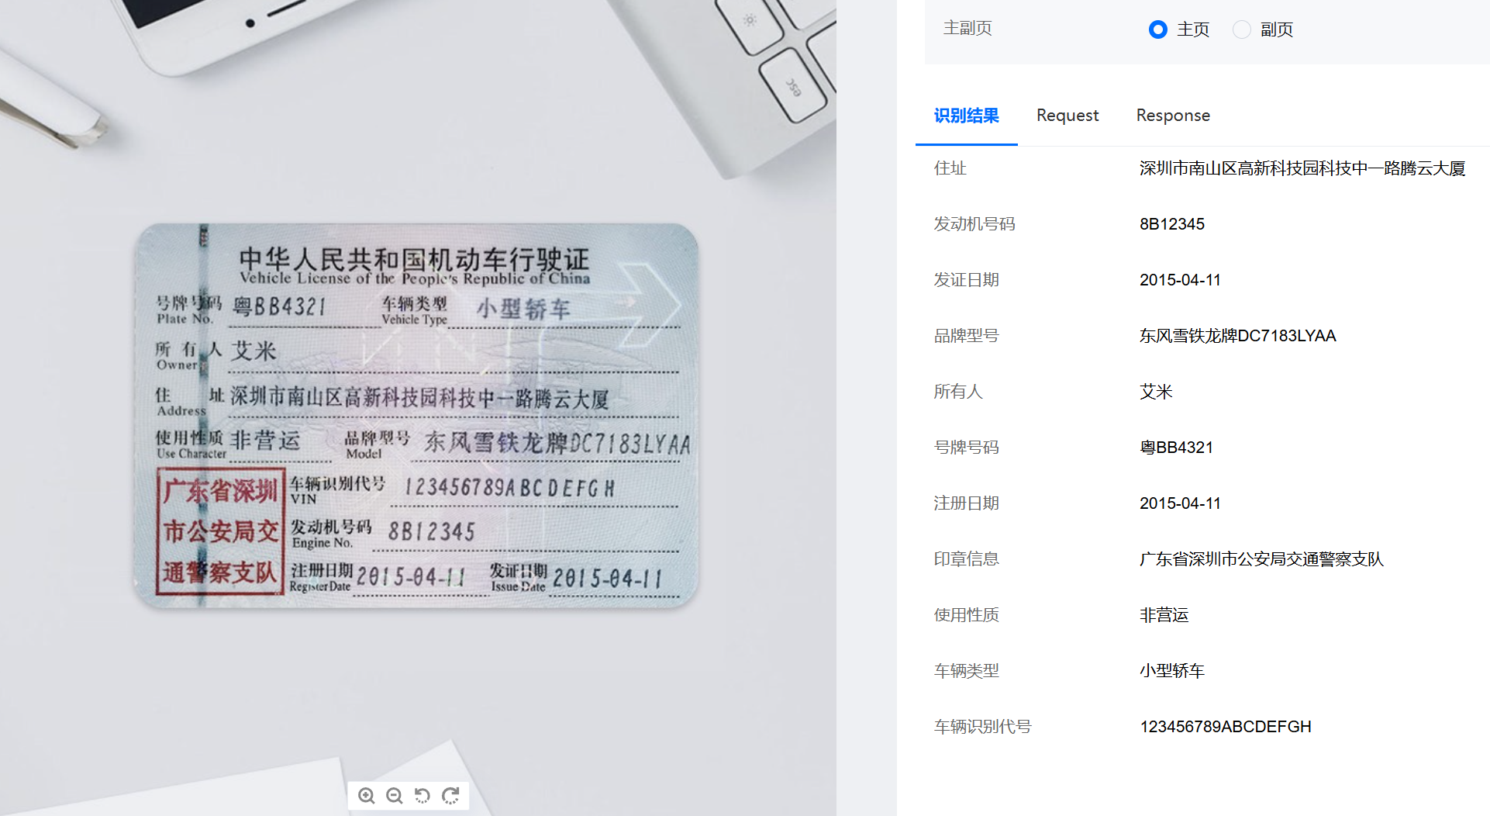
Task: Zoom out of the license image
Action: [x=395, y=796]
